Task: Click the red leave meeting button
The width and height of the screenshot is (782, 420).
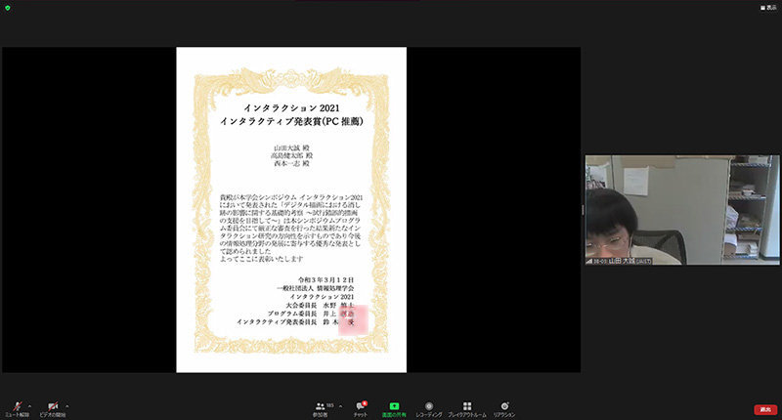Action: point(765,409)
